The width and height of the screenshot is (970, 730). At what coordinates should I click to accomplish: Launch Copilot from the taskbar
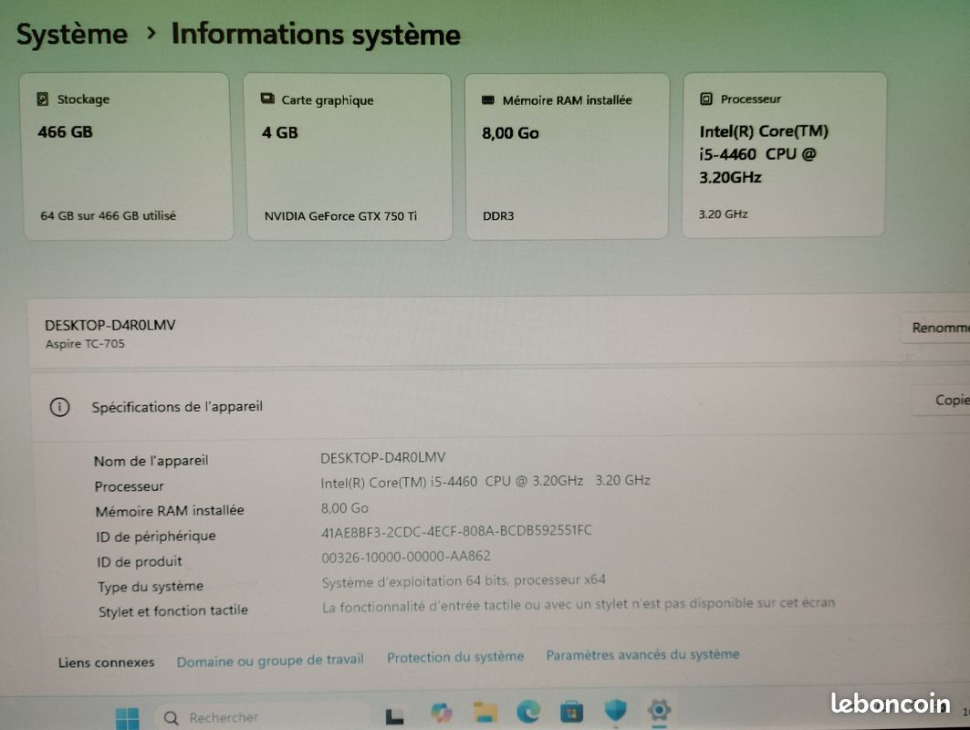(441, 714)
